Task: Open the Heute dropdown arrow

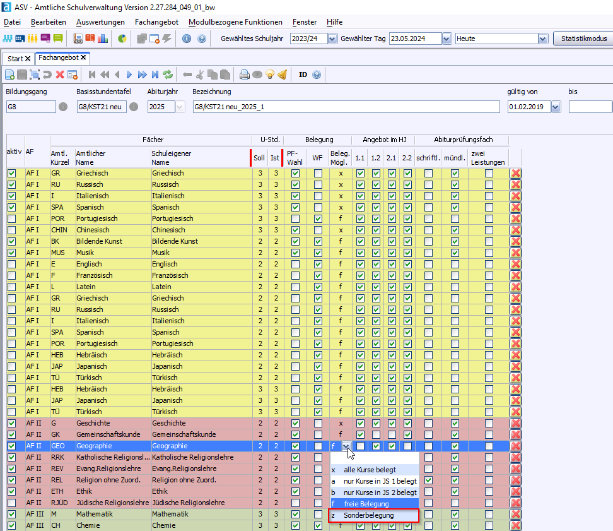Action: (543, 39)
